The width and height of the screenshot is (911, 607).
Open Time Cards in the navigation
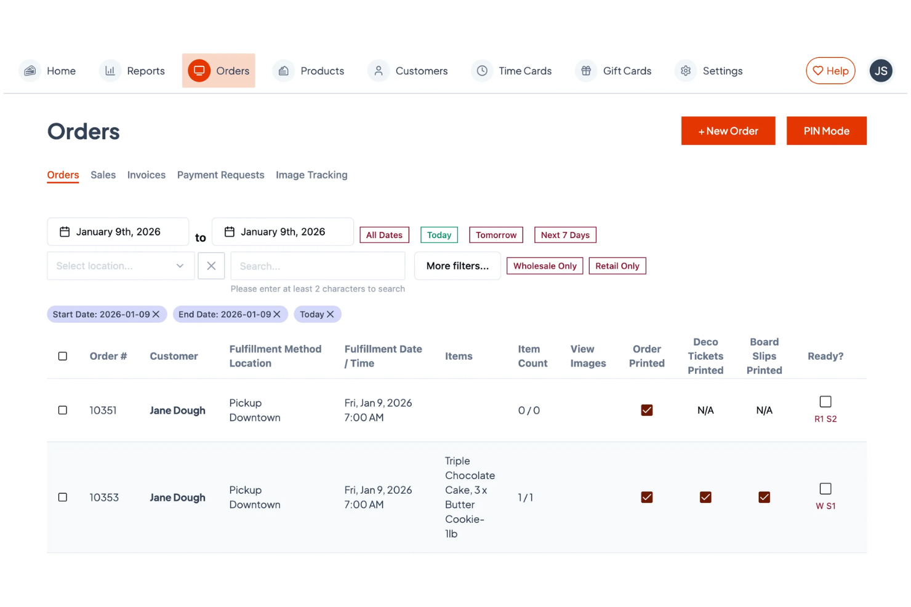click(512, 71)
